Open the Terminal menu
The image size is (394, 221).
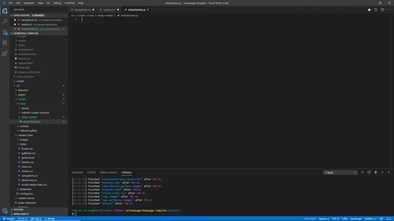coord(70,3)
